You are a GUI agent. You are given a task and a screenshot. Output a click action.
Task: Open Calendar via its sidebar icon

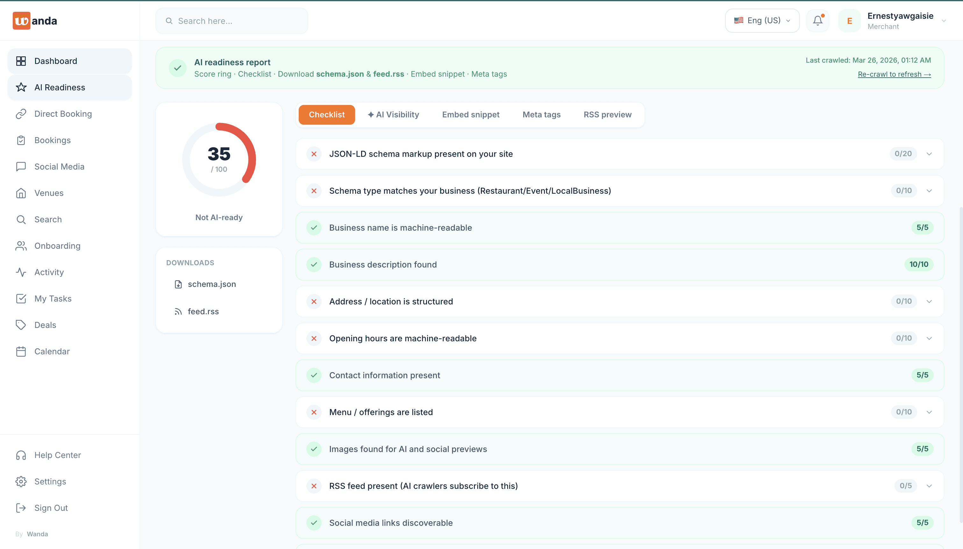(21, 351)
